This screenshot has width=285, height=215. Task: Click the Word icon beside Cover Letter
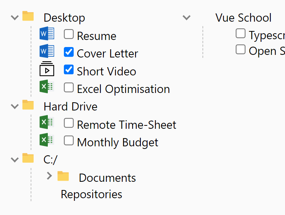point(47,52)
